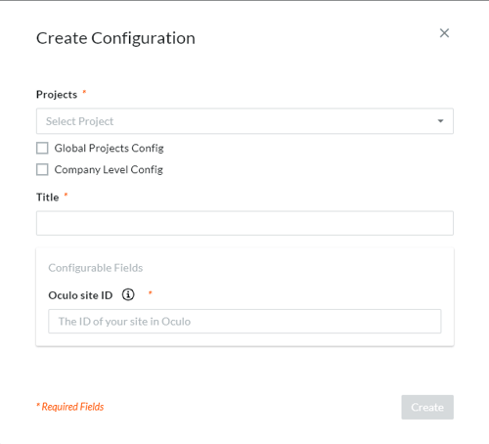Click the Global Projects Config label text
Viewport: 489px width, 444px height.
[x=109, y=149]
